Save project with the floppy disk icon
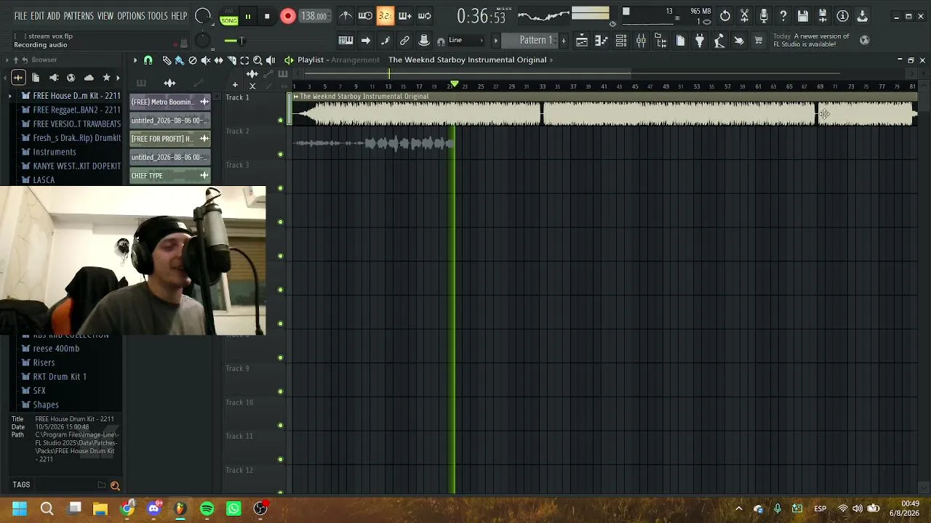 803,15
